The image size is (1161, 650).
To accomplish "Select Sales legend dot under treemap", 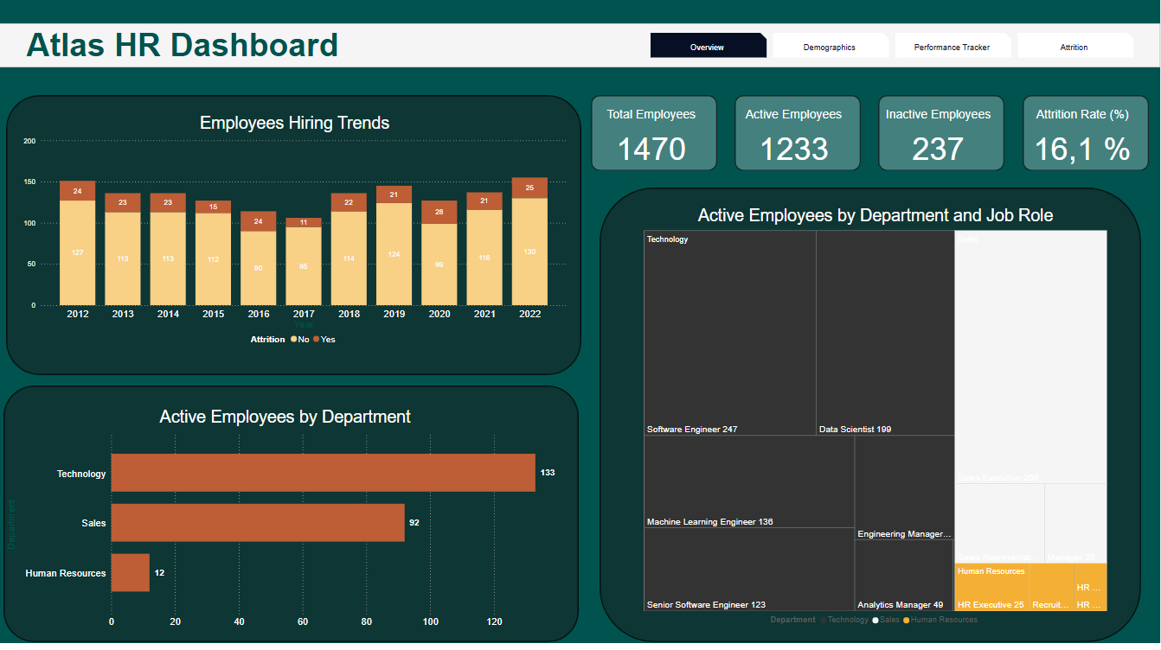I will click(x=876, y=620).
